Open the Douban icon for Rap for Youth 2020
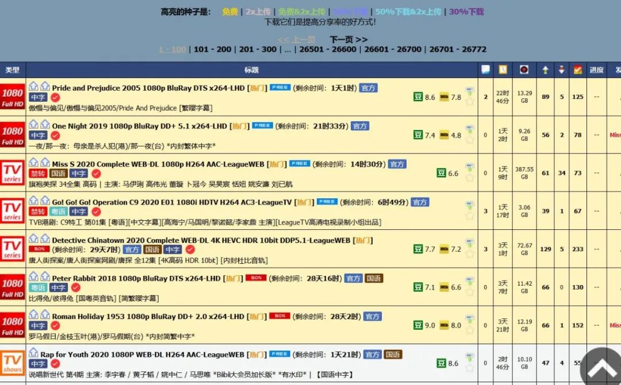Screen dimensions: 621x385 pos(441,363)
